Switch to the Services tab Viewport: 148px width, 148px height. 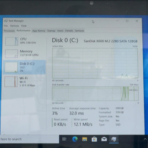pyautogui.click(x=79, y=31)
